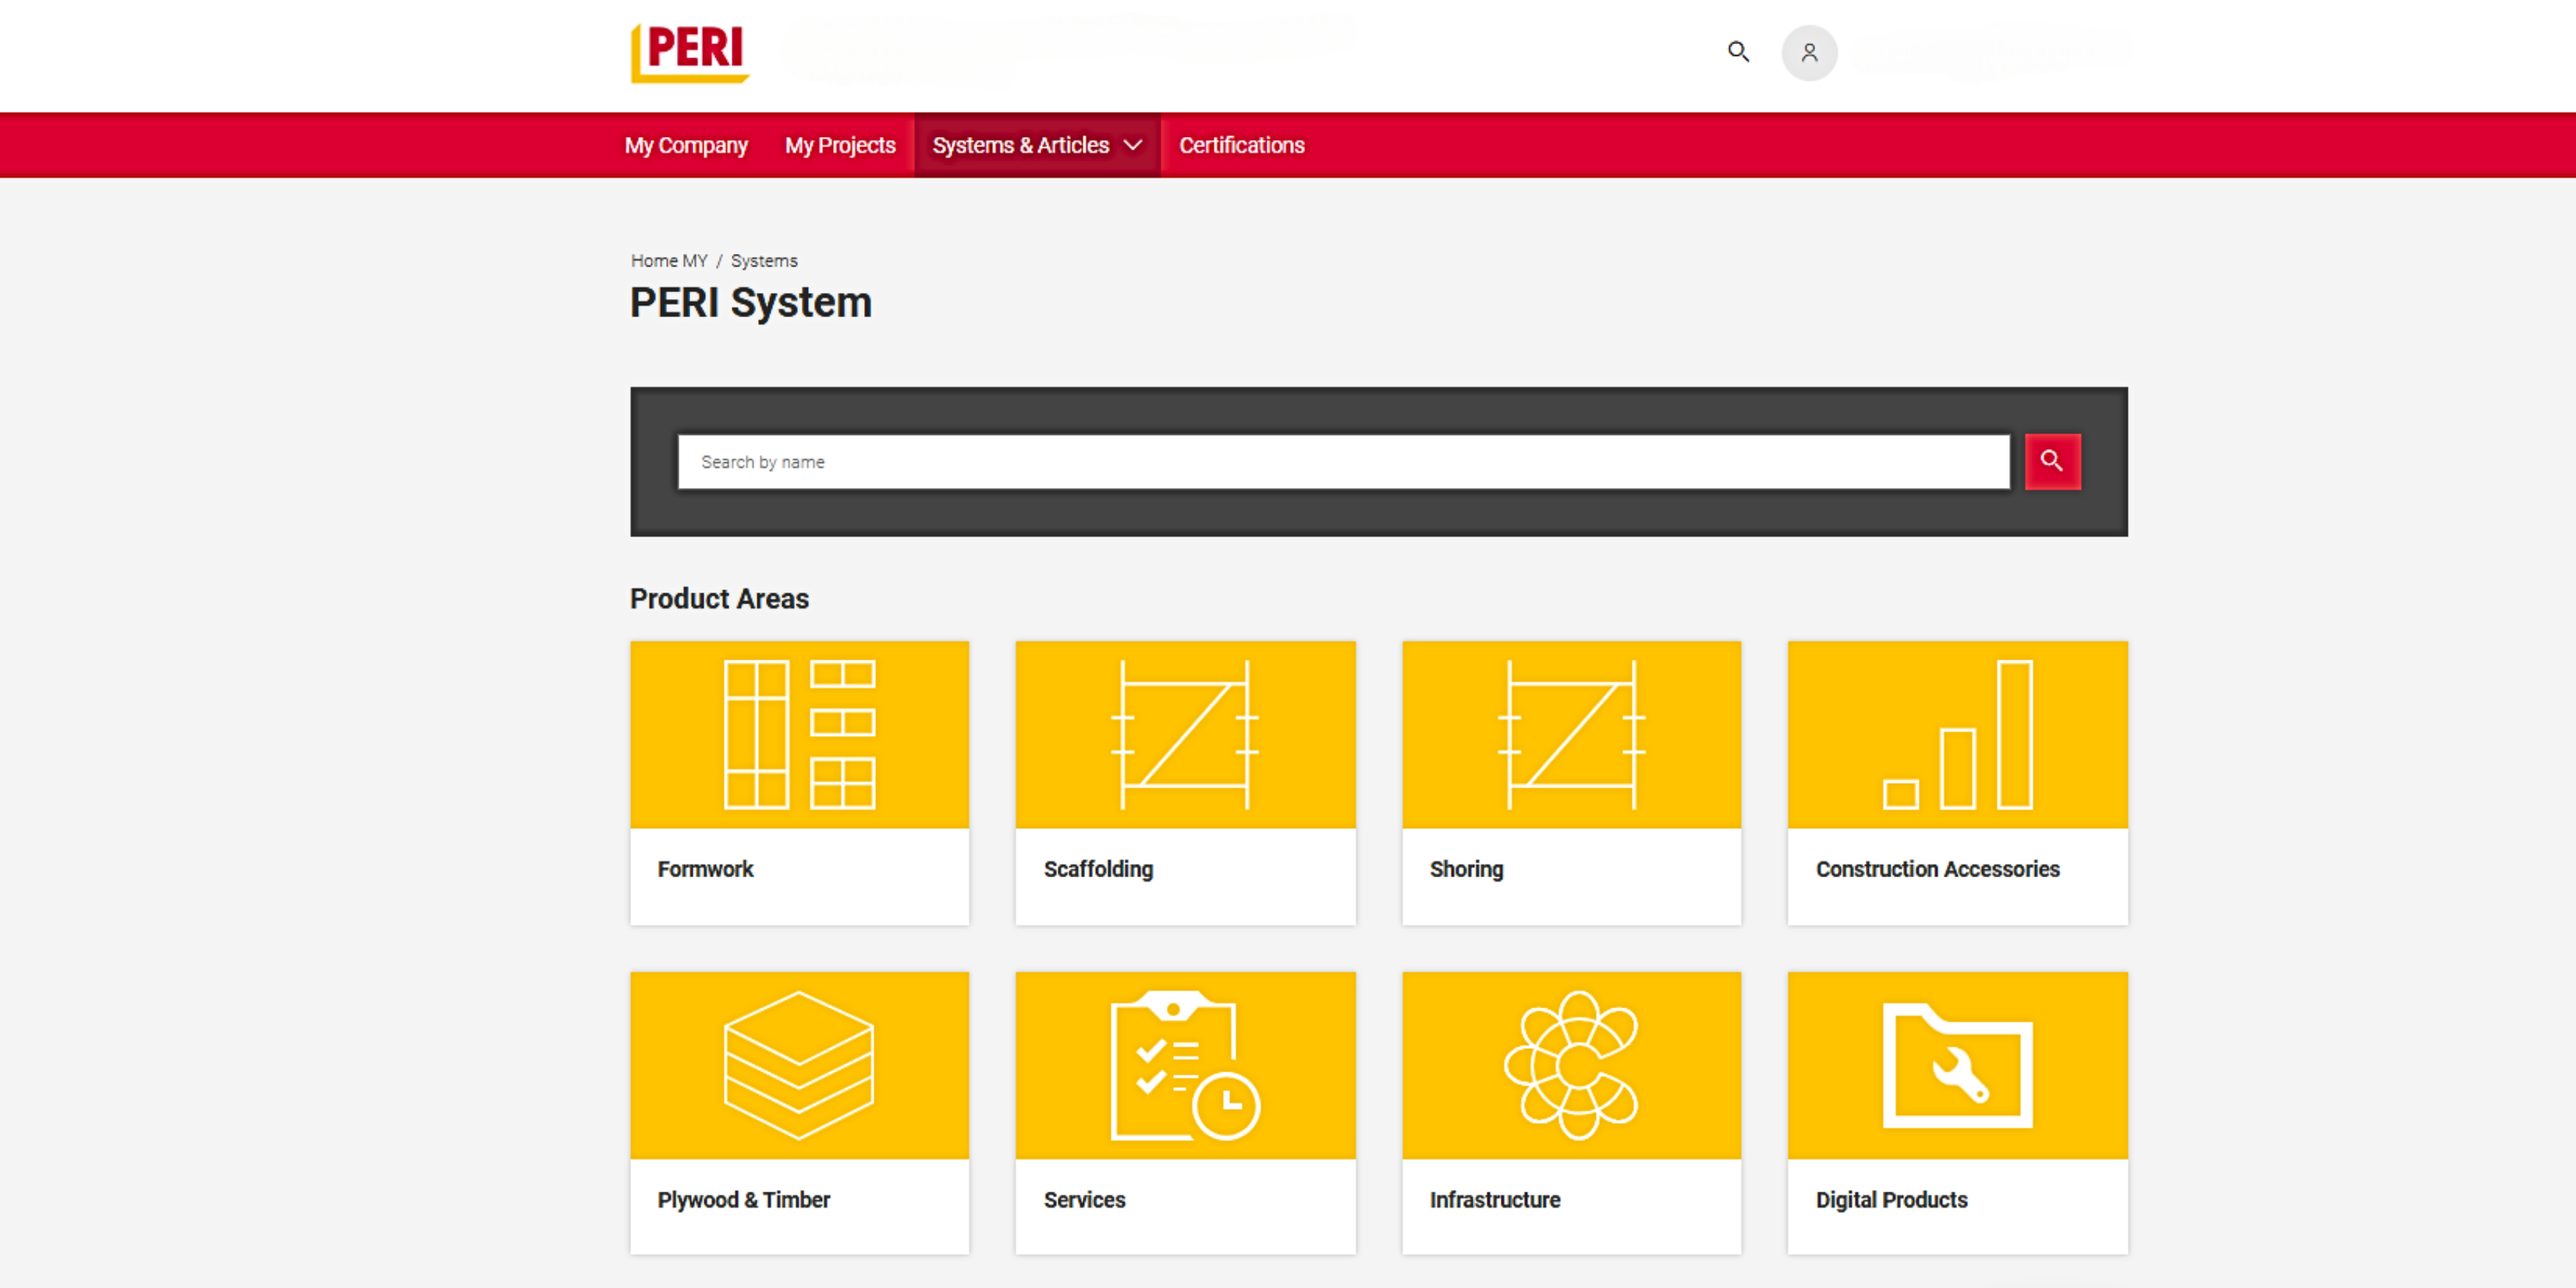Open the My Projects menu item
Image resolution: width=2576 pixels, height=1288 pixels.
click(840, 145)
